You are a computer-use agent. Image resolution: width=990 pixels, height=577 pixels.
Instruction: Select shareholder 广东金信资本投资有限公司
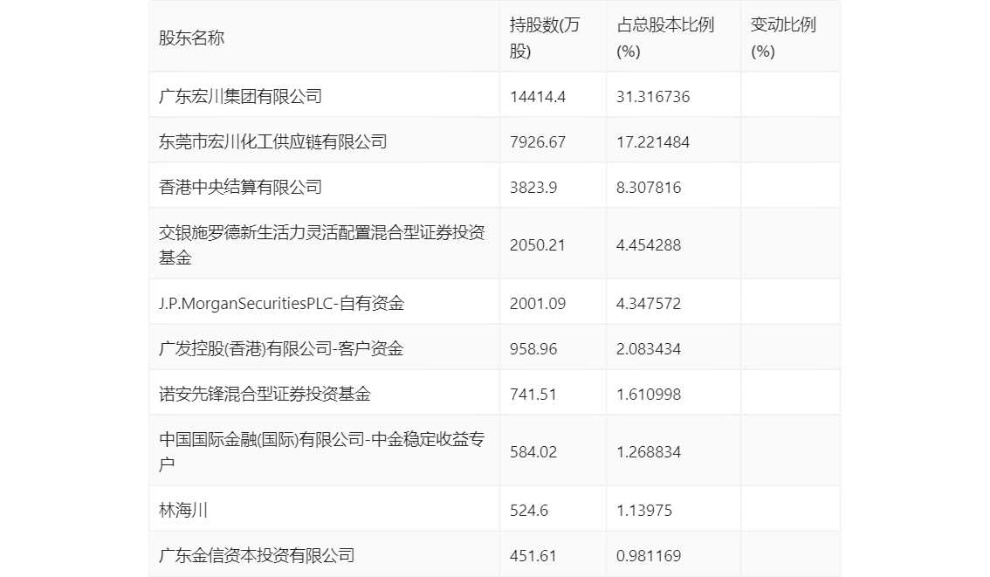[x=257, y=555]
